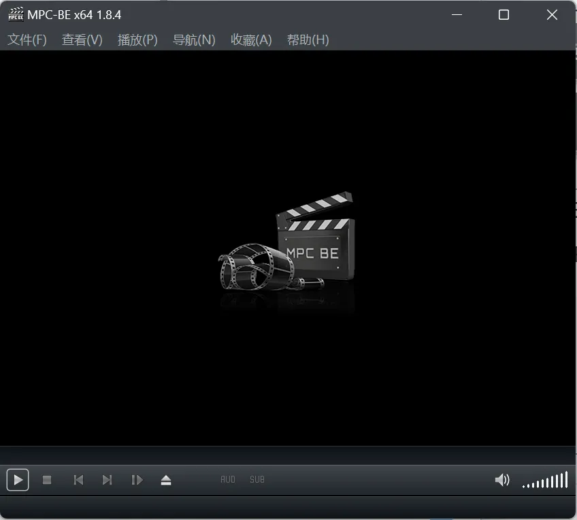Open the SUB subtitle track selector
Screen dimensions: 577x520
pos(257,480)
